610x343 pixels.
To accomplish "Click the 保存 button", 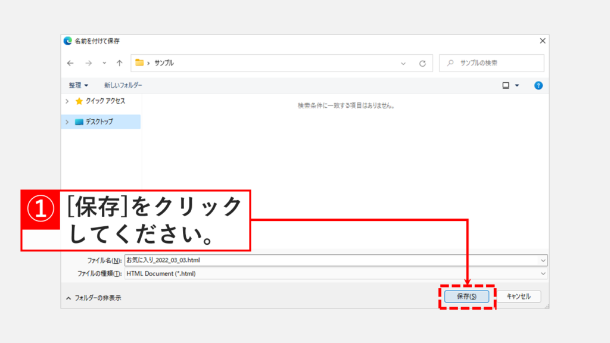I will tap(467, 296).
